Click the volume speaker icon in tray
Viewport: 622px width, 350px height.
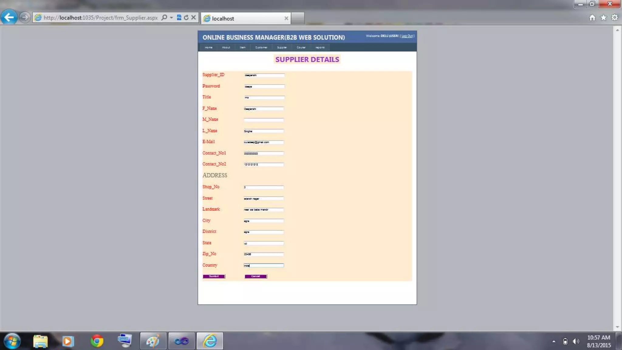(x=576, y=341)
